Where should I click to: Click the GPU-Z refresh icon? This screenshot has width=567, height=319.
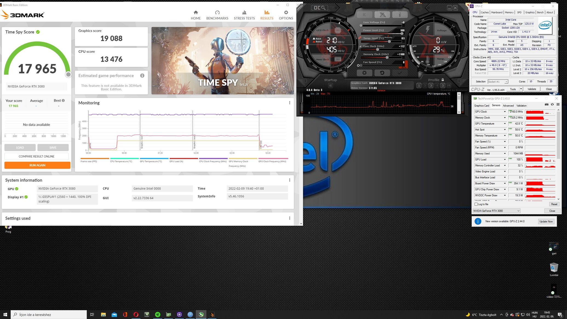(x=552, y=105)
